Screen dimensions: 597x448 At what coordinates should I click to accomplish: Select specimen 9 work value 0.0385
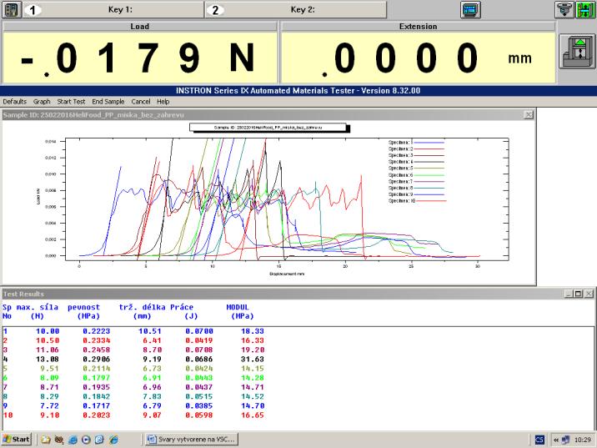[x=199, y=405]
